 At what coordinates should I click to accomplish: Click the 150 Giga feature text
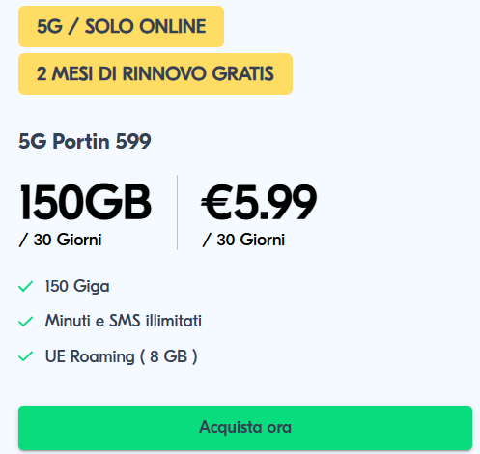point(77,286)
